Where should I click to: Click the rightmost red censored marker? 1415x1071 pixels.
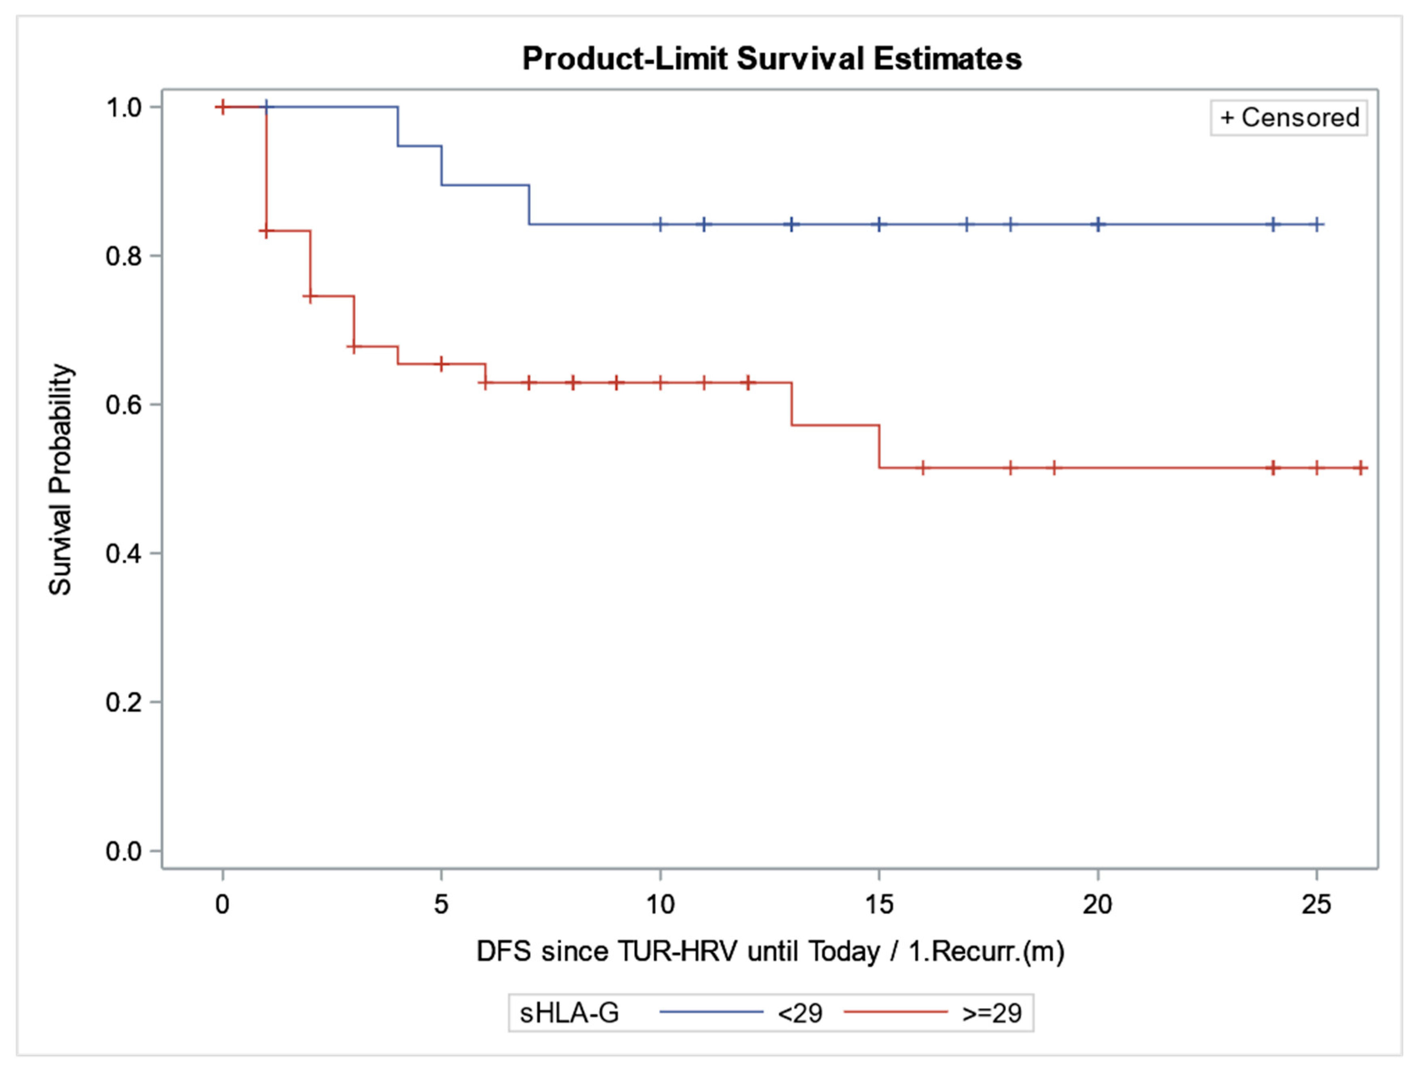(x=1360, y=468)
